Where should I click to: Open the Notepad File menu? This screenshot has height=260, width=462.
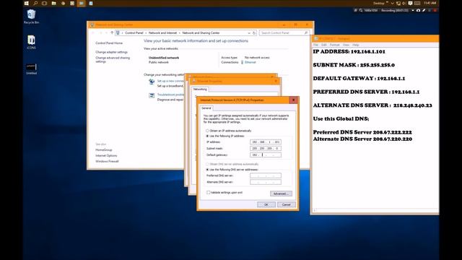pyautogui.click(x=315, y=45)
